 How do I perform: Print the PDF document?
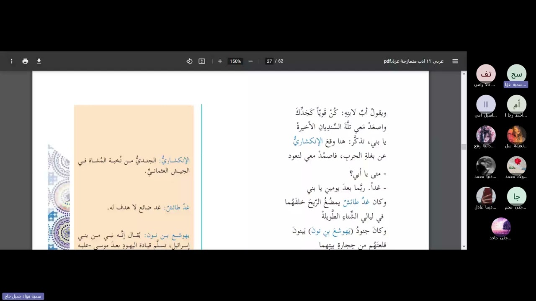[x=25, y=61]
